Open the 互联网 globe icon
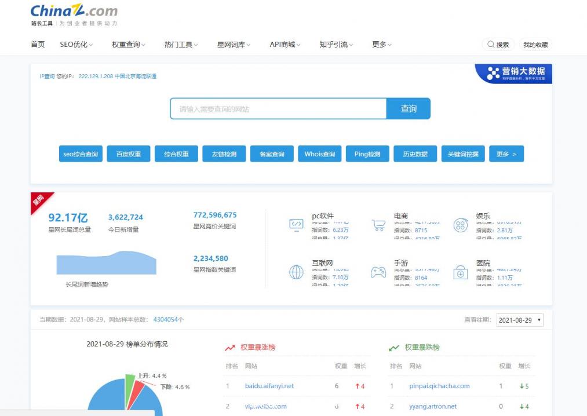 296,271
